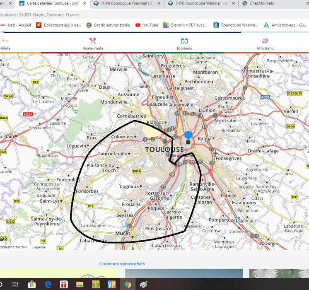
Task: Open AniVetVoyage bookmark
Action: tap(285, 25)
